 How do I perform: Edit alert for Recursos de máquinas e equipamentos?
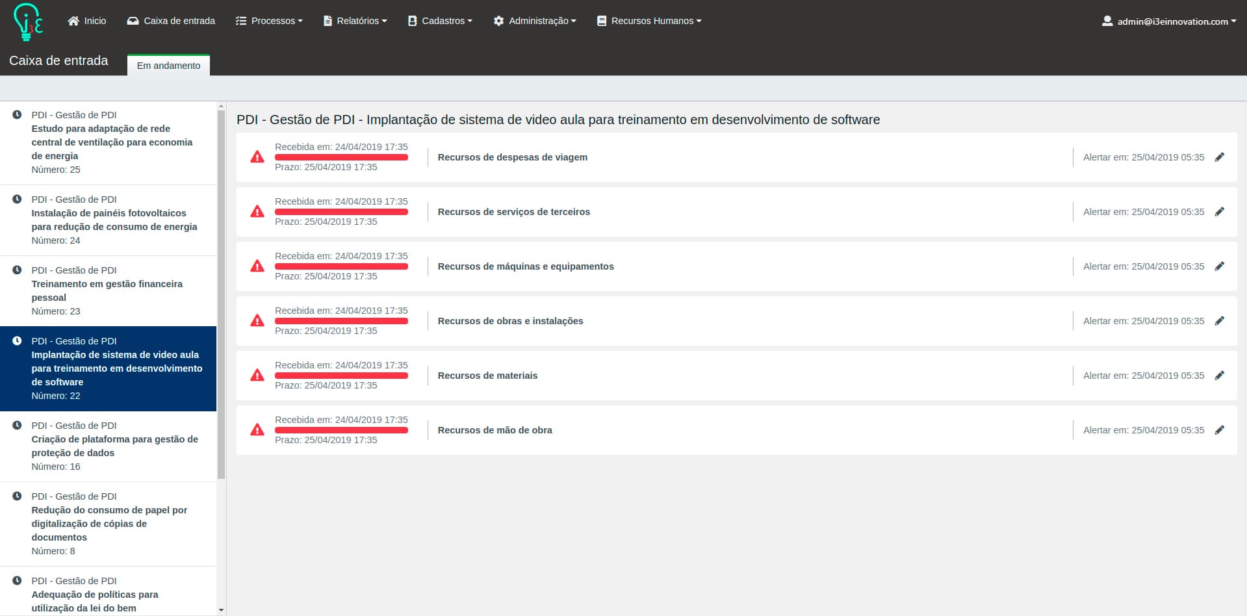[1220, 266]
